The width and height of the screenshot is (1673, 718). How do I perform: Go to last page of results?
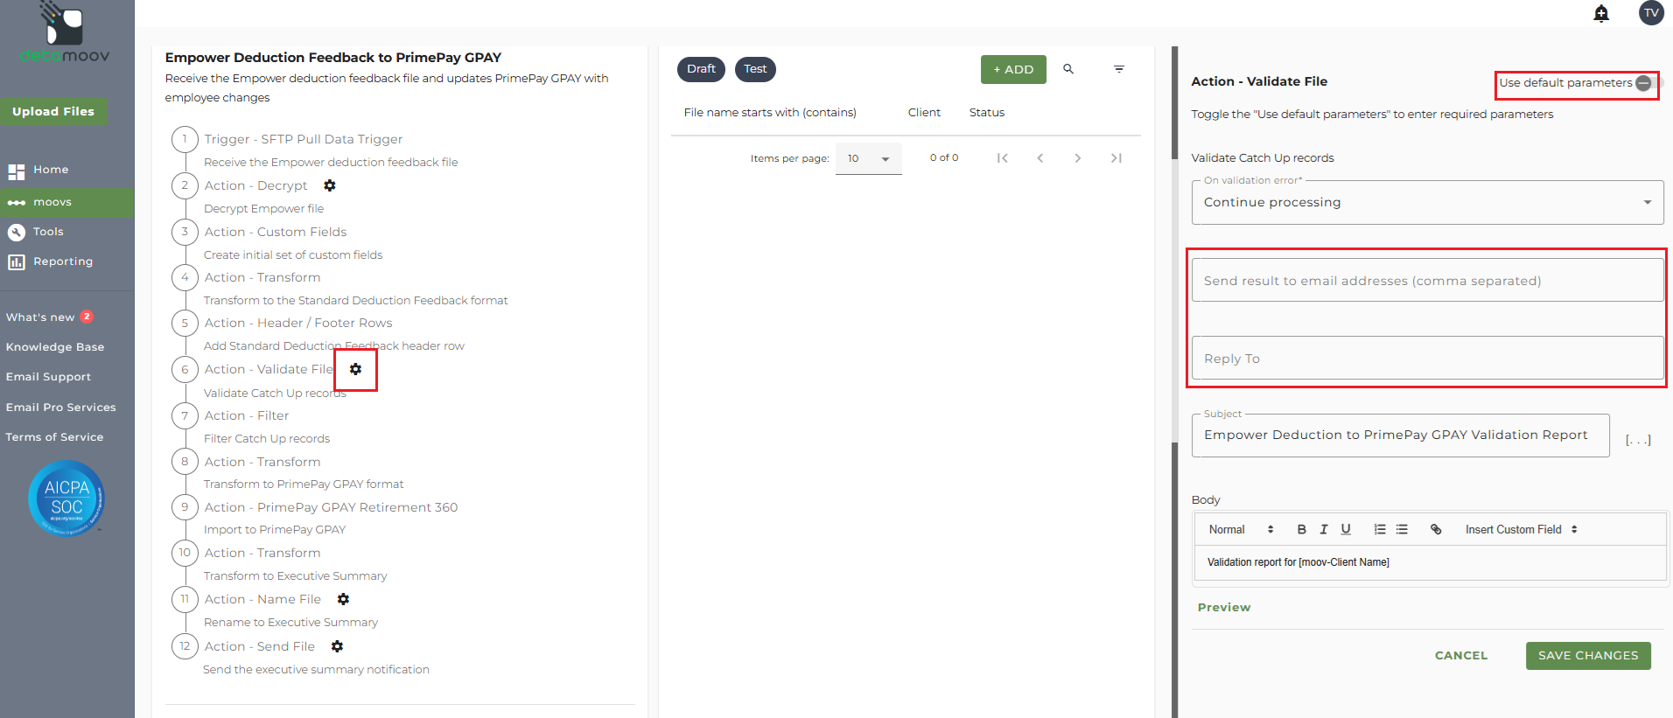pyautogui.click(x=1116, y=158)
